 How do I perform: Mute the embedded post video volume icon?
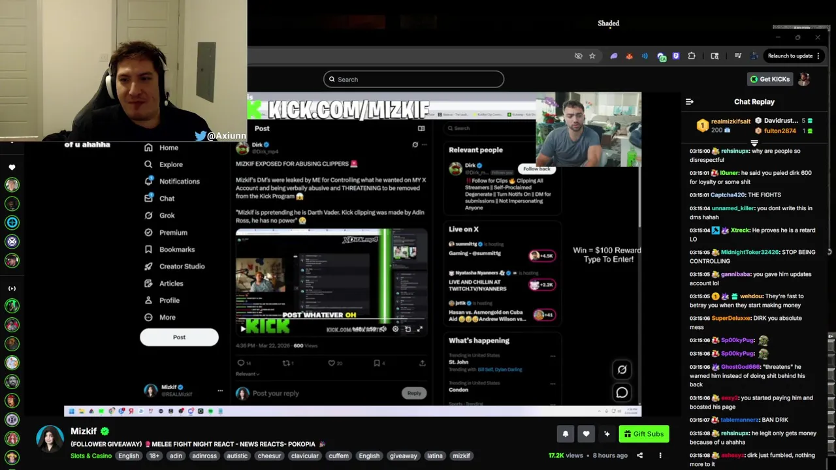[x=383, y=329]
